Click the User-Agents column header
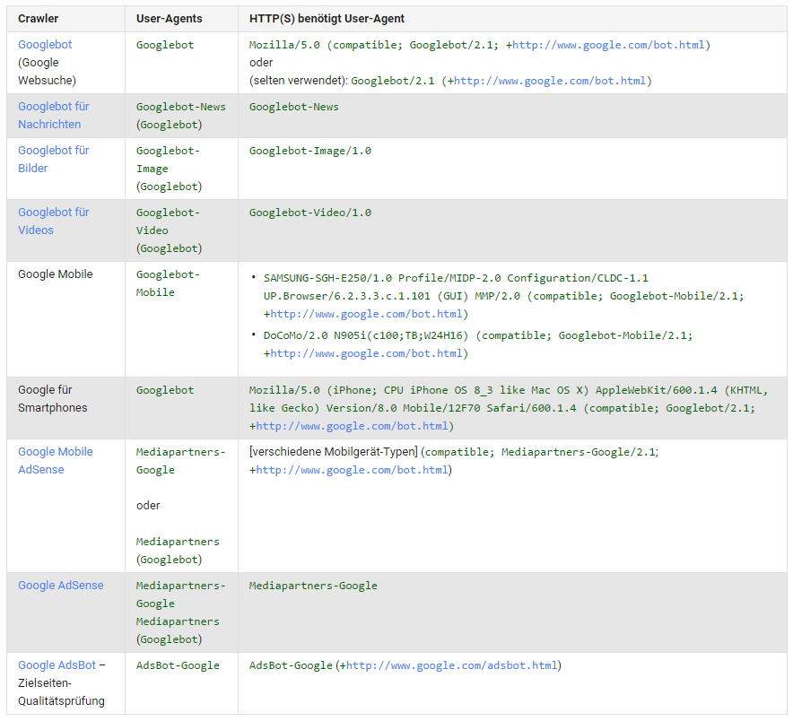This screenshot has height=721, width=793. click(x=169, y=19)
